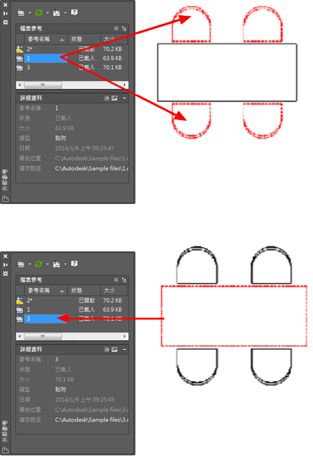Click 儲存路徑 path field in details of reference 3
This screenshot has height=456, width=313.
click(91, 419)
